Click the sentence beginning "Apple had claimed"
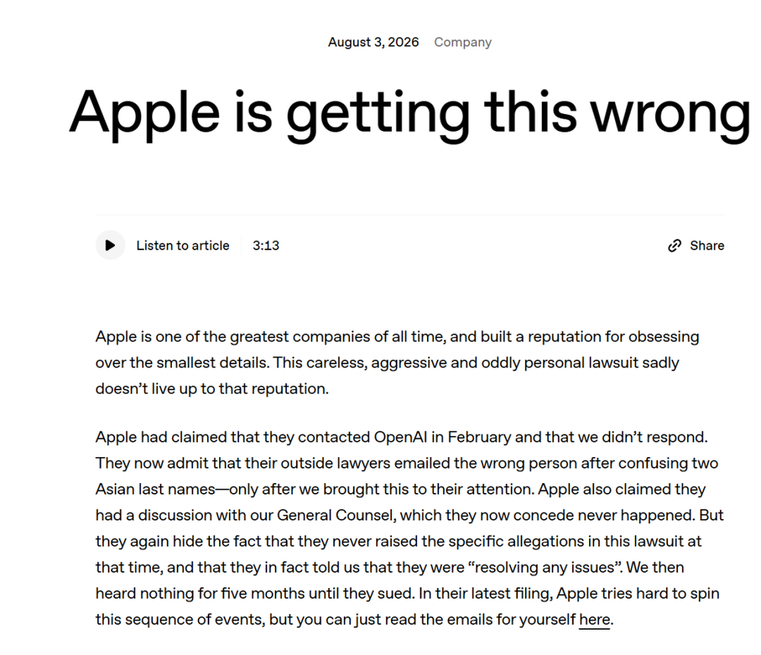Viewport: 761px width, 655px height. pos(402,437)
